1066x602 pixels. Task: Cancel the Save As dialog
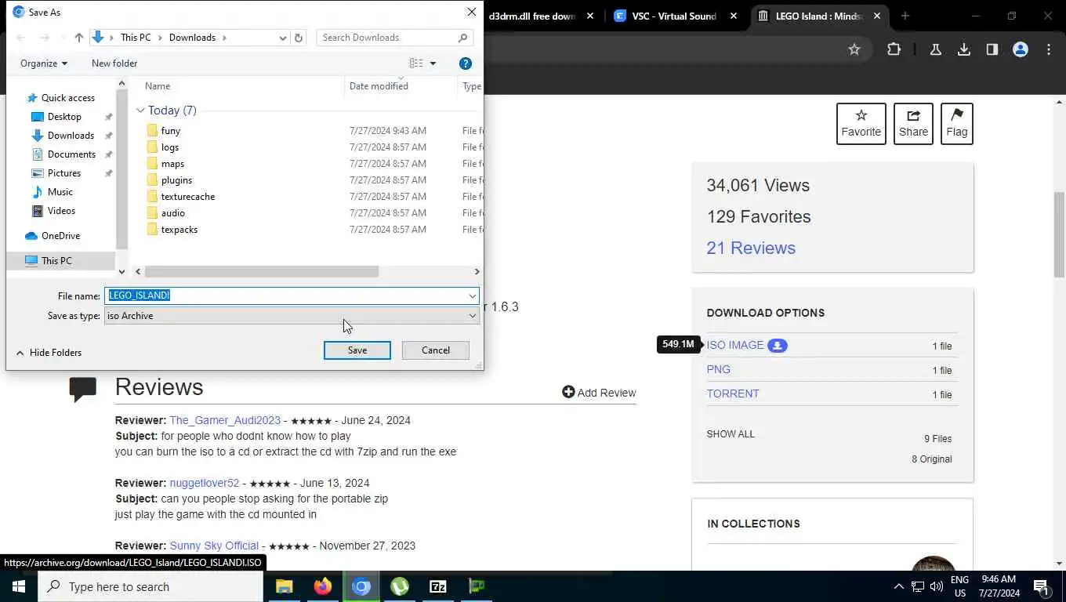pyautogui.click(x=436, y=350)
